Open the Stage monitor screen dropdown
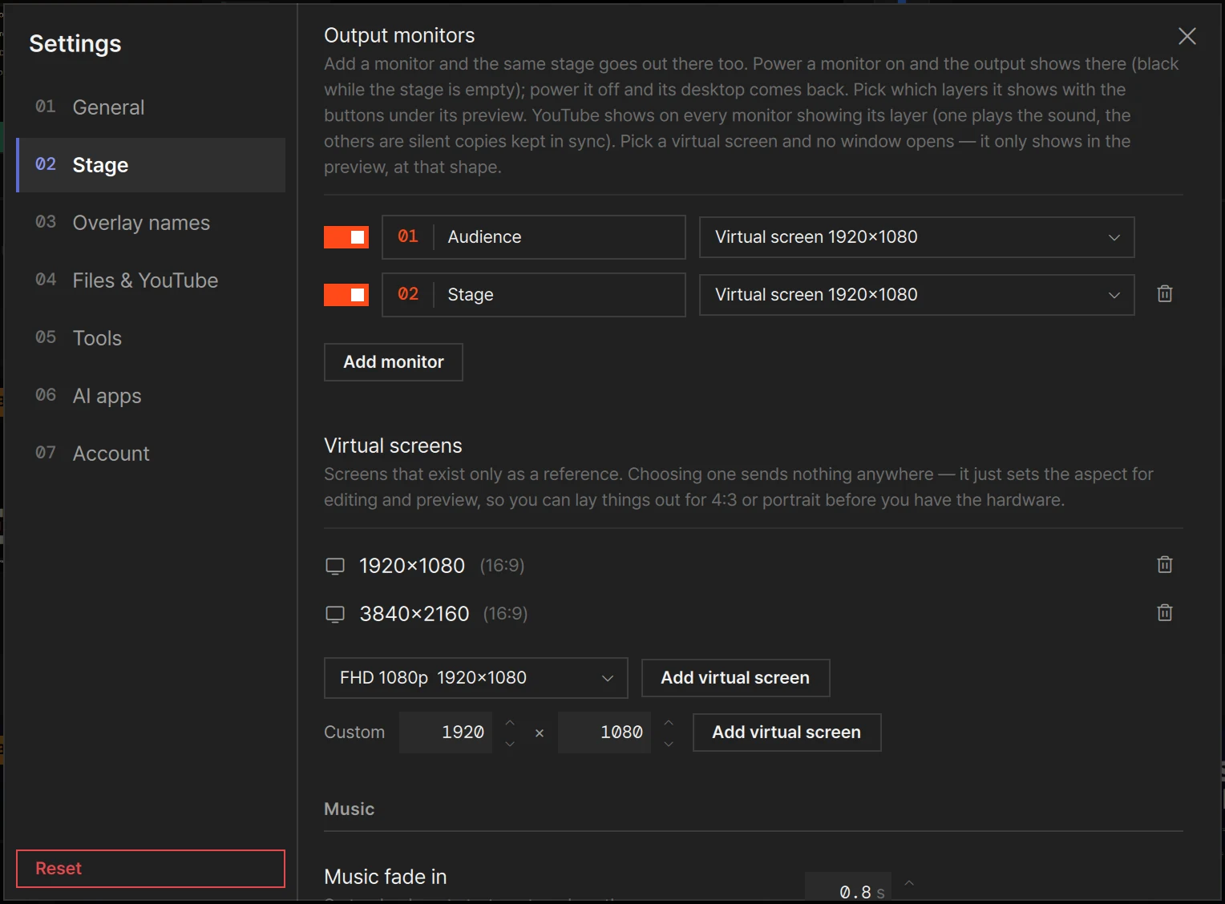This screenshot has width=1225, height=904. tap(916, 295)
